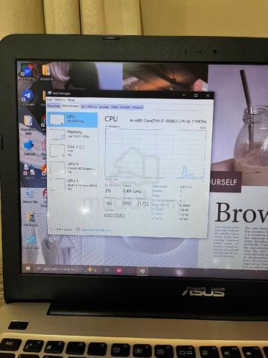The image size is (268, 358).
Task: Open Resource Monitor link
Action: pyautogui.click(x=96, y=230)
